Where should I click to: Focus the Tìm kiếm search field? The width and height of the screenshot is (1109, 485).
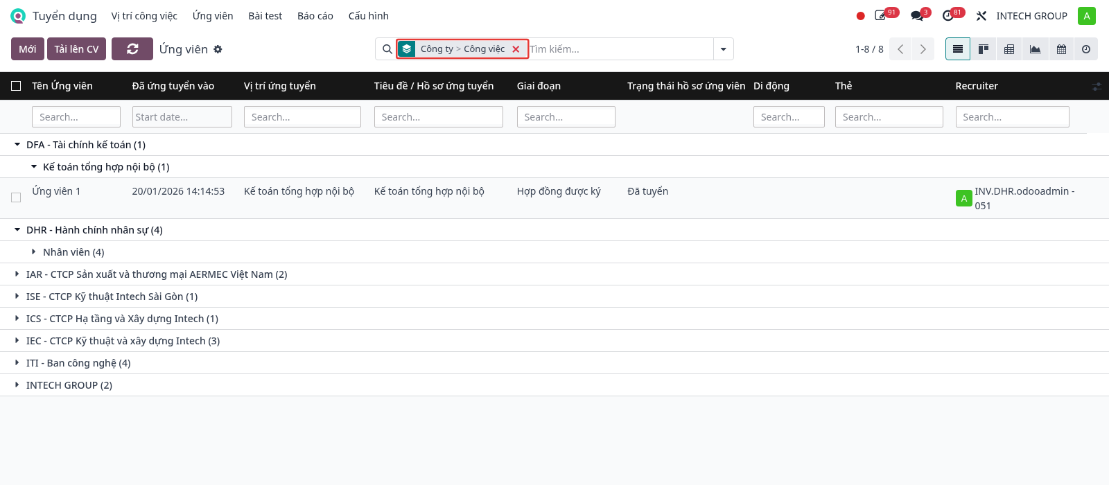pos(620,49)
